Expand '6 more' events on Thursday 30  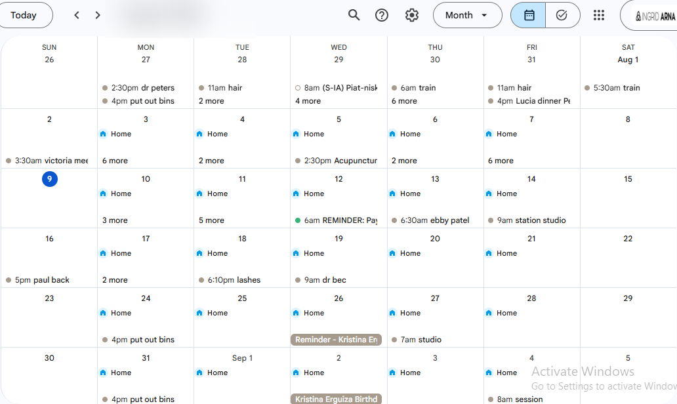(404, 101)
